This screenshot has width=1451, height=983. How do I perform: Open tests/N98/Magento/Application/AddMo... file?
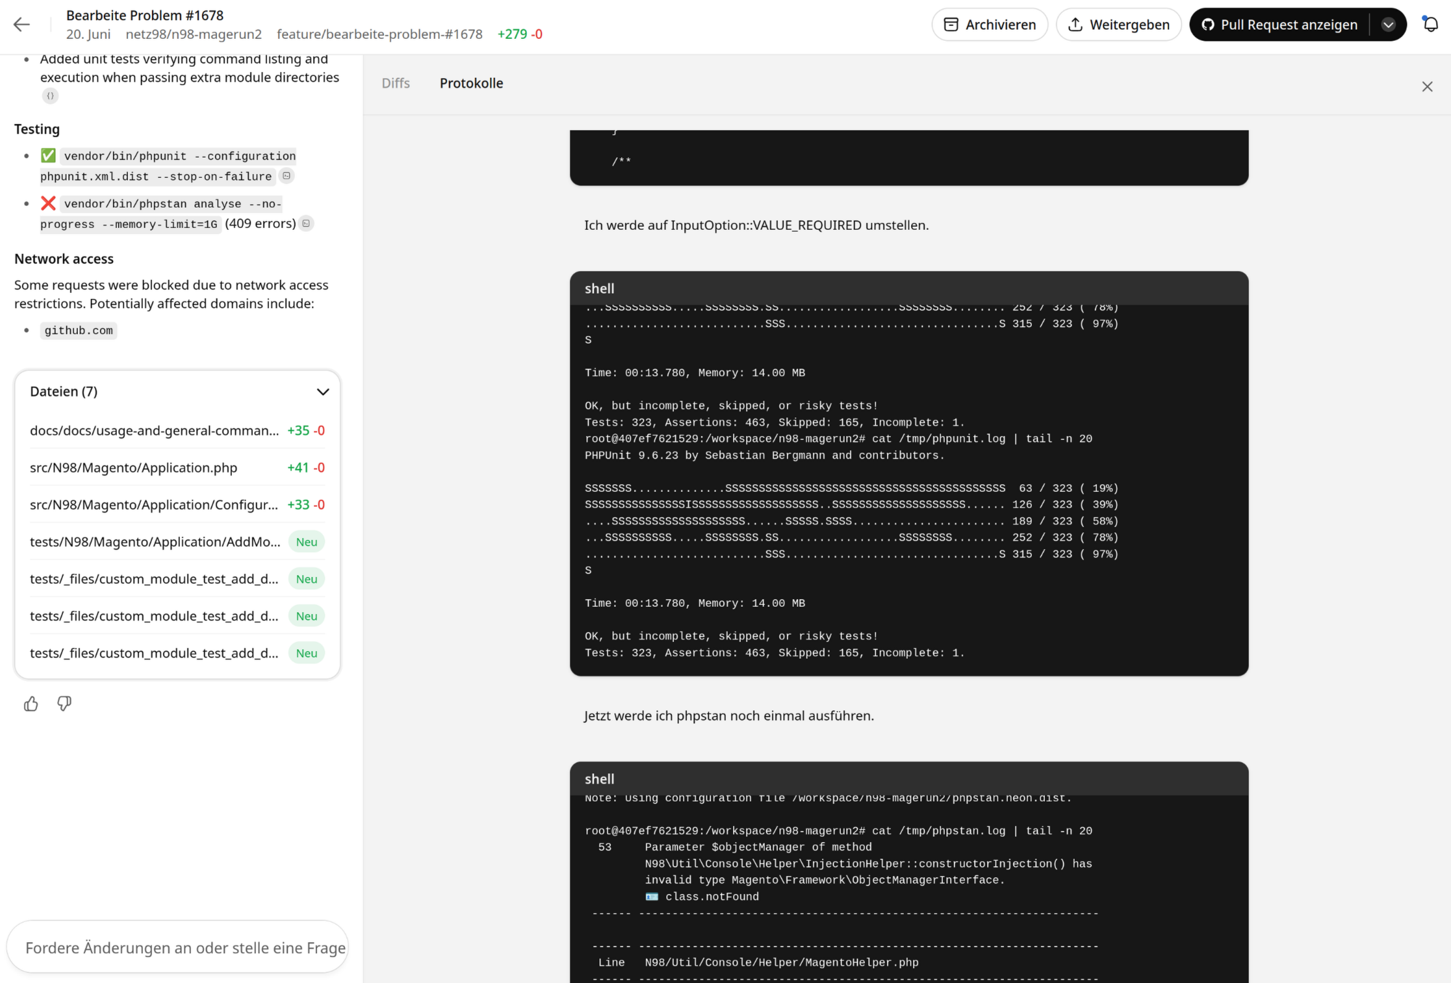tap(177, 542)
